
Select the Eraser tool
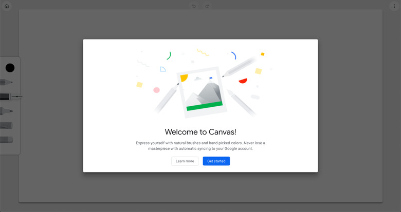click(x=6, y=140)
